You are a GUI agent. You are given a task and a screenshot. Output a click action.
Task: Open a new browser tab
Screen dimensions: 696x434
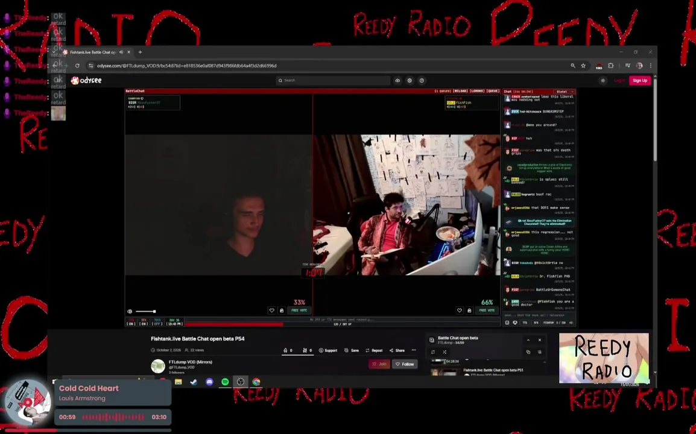pos(141,52)
